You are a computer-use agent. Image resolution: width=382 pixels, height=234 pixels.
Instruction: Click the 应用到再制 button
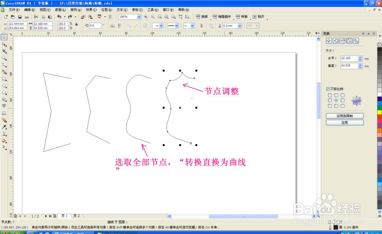(x=344, y=115)
